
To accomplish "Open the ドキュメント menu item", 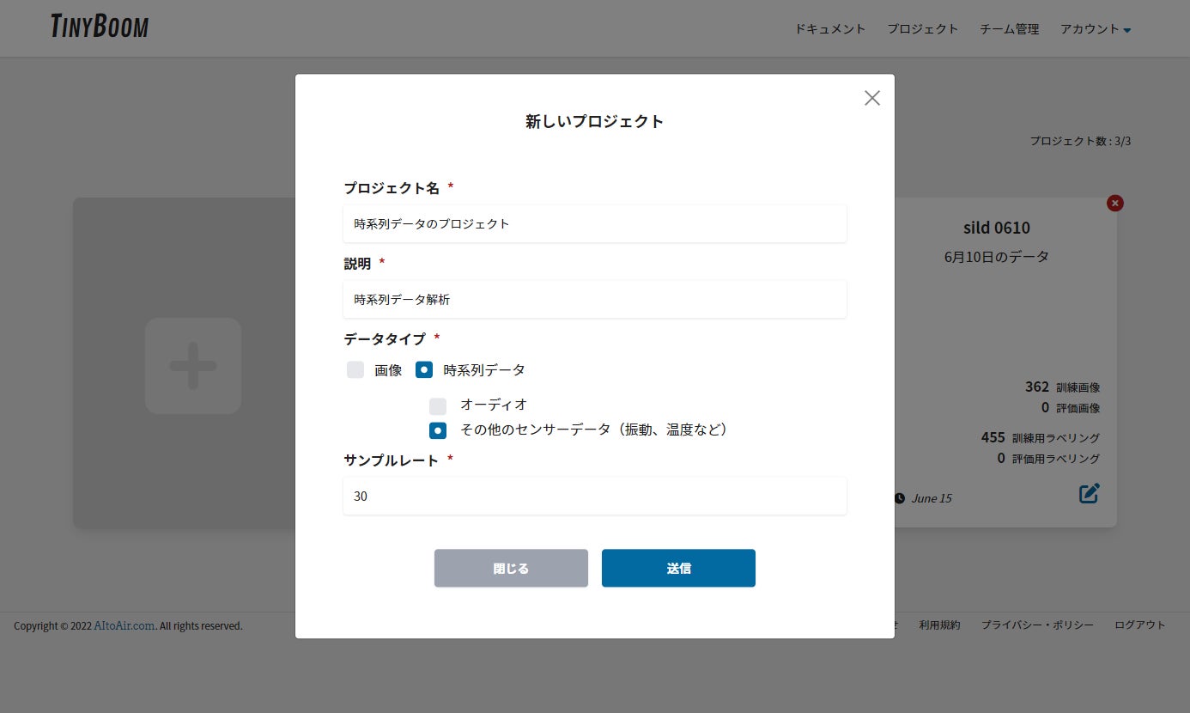I will (x=830, y=28).
